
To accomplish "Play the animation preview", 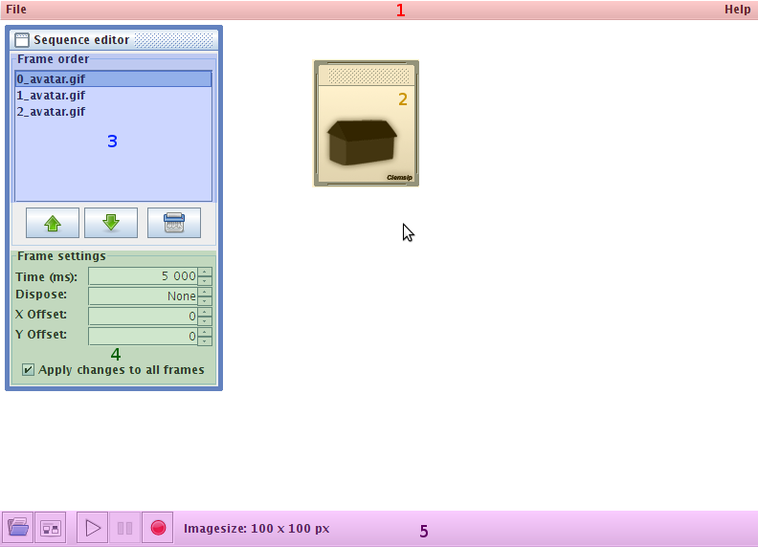I will (92, 528).
